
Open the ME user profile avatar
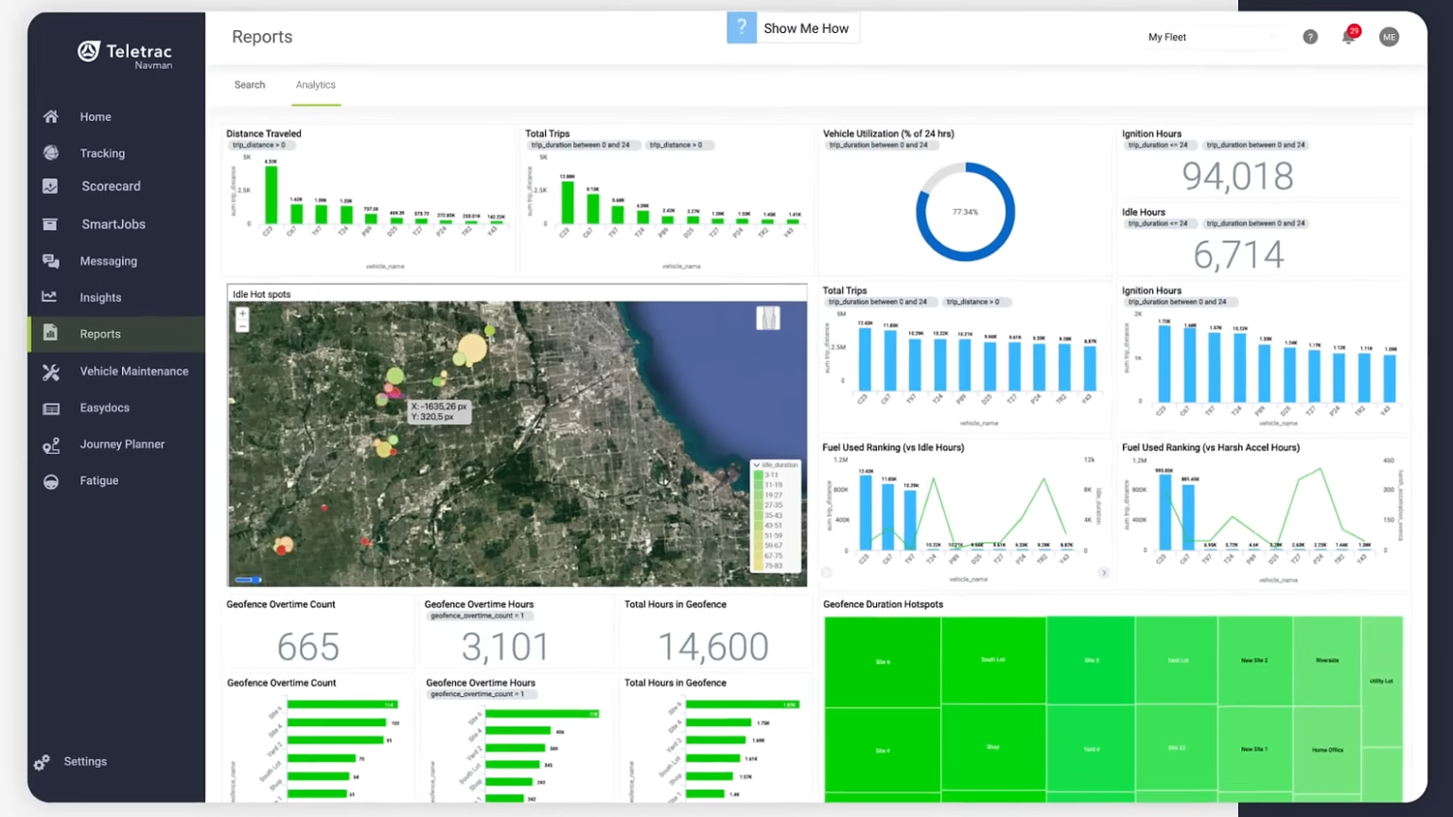1389,37
